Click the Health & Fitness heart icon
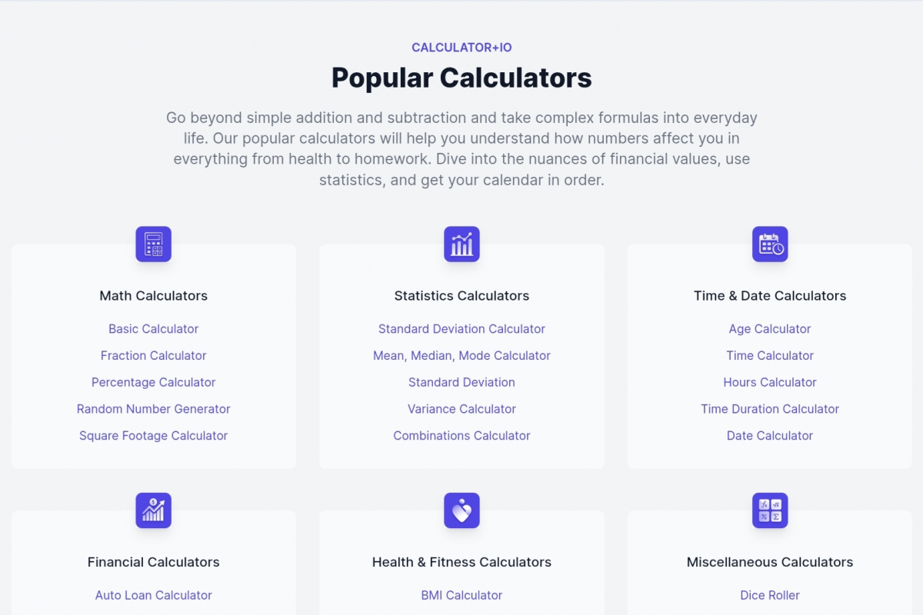 point(461,510)
